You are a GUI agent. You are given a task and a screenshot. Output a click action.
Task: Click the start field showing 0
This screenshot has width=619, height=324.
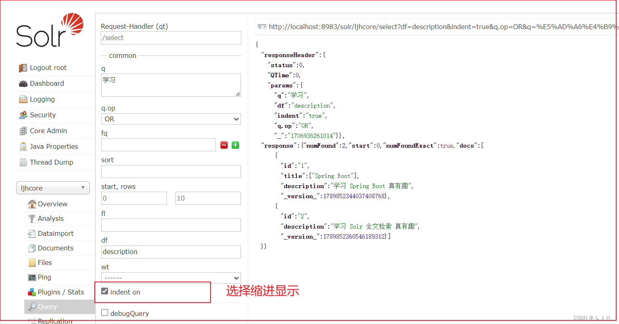tap(134, 198)
